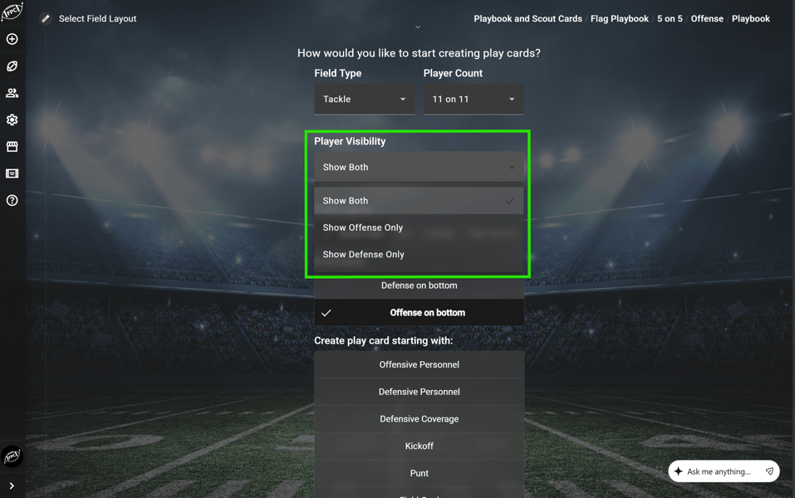Switch to the Offense section in top bar
The width and height of the screenshot is (795, 498).
point(707,18)
